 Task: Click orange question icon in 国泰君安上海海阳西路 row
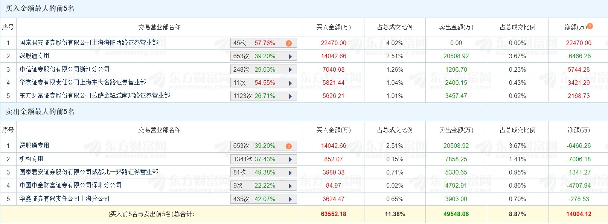pos(289,43)
